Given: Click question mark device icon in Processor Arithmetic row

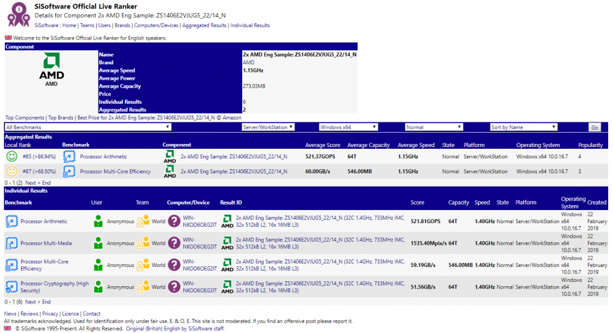Looking at the screenshot, I should click(174, 221).
